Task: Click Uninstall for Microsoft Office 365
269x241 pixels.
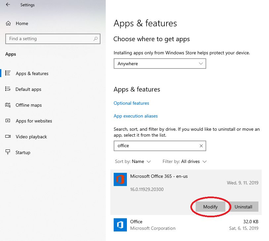Action: (244, 207)
